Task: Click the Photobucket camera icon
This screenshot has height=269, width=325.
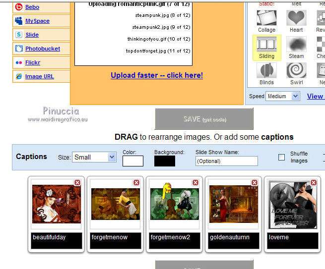Action: 19,49
